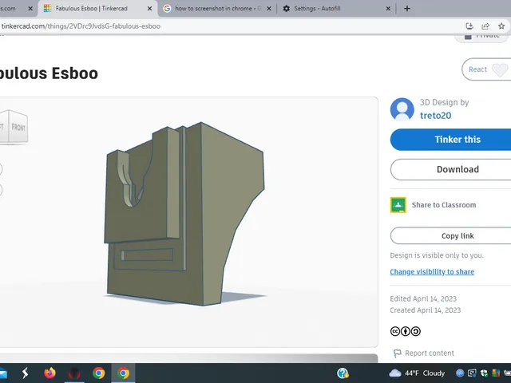Click the Report content link
The height and width of the screenshot is (383, 511).
430,353
